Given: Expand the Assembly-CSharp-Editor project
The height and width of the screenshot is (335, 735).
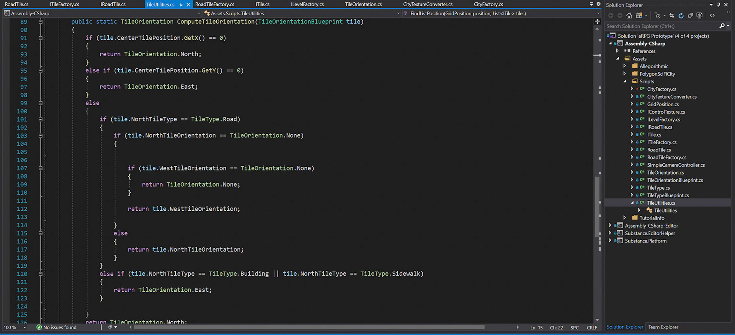Looking at the screenshot, I should (x=610, y=225).
